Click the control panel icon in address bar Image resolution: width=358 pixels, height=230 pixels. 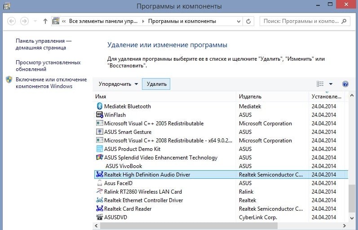coord(56,21)
